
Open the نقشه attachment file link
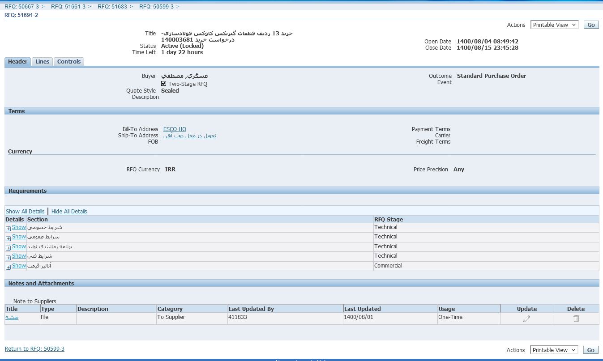[x=12, y=317]
